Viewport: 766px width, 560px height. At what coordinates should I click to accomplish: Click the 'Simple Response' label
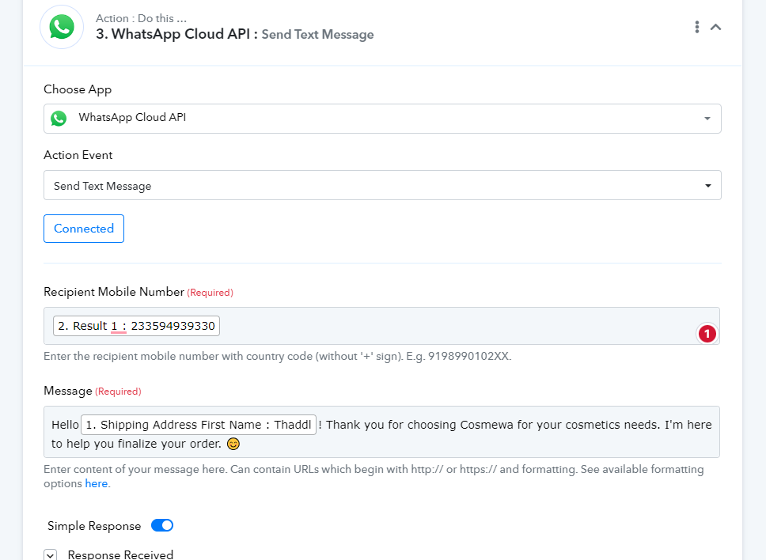pyautogui.click(x=94, y=526)
